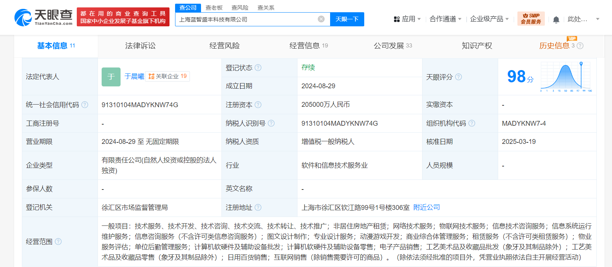Expand the 合作通道 dropdown
Image resolution: width=612 pixels, height=267 pixels.
(445, 19)
